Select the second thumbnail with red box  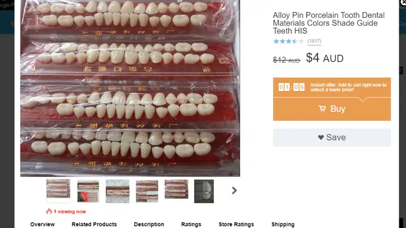pos(88,191)
